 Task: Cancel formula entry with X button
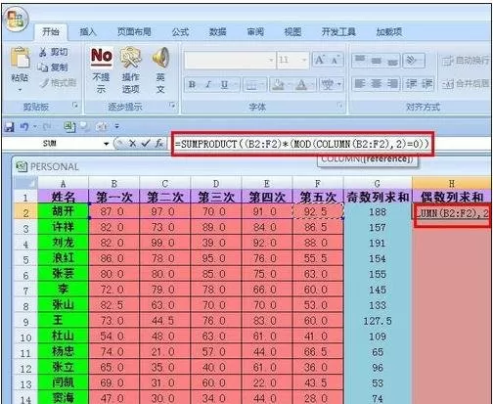pos(132,144)
